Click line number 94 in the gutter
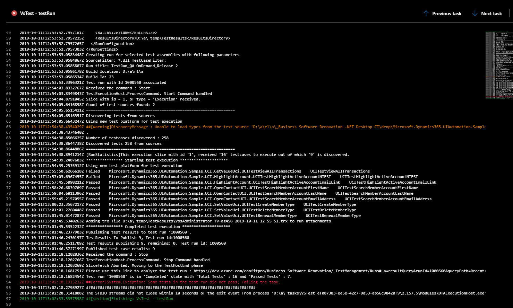 [x=8, y=282]
